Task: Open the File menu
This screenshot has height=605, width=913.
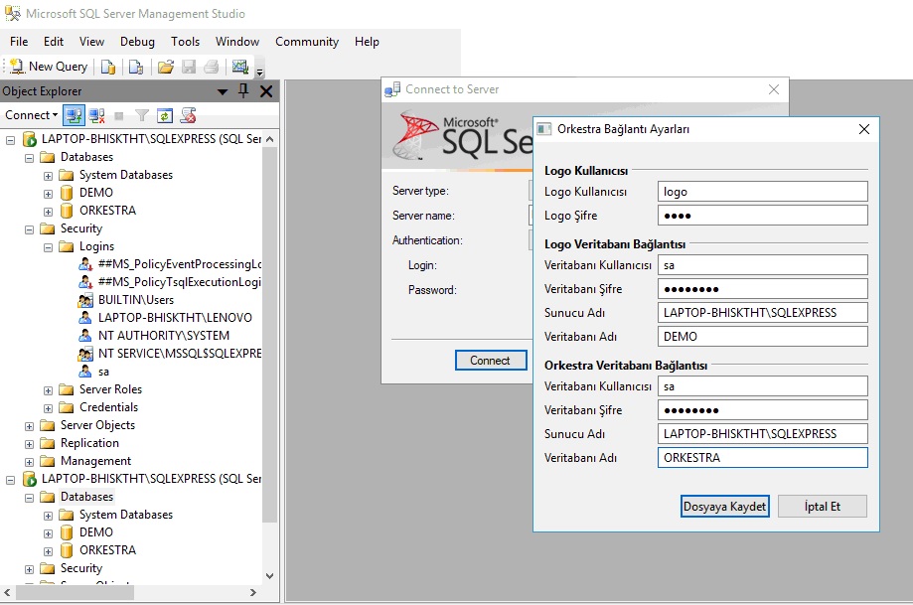Action: pos(19,42)
